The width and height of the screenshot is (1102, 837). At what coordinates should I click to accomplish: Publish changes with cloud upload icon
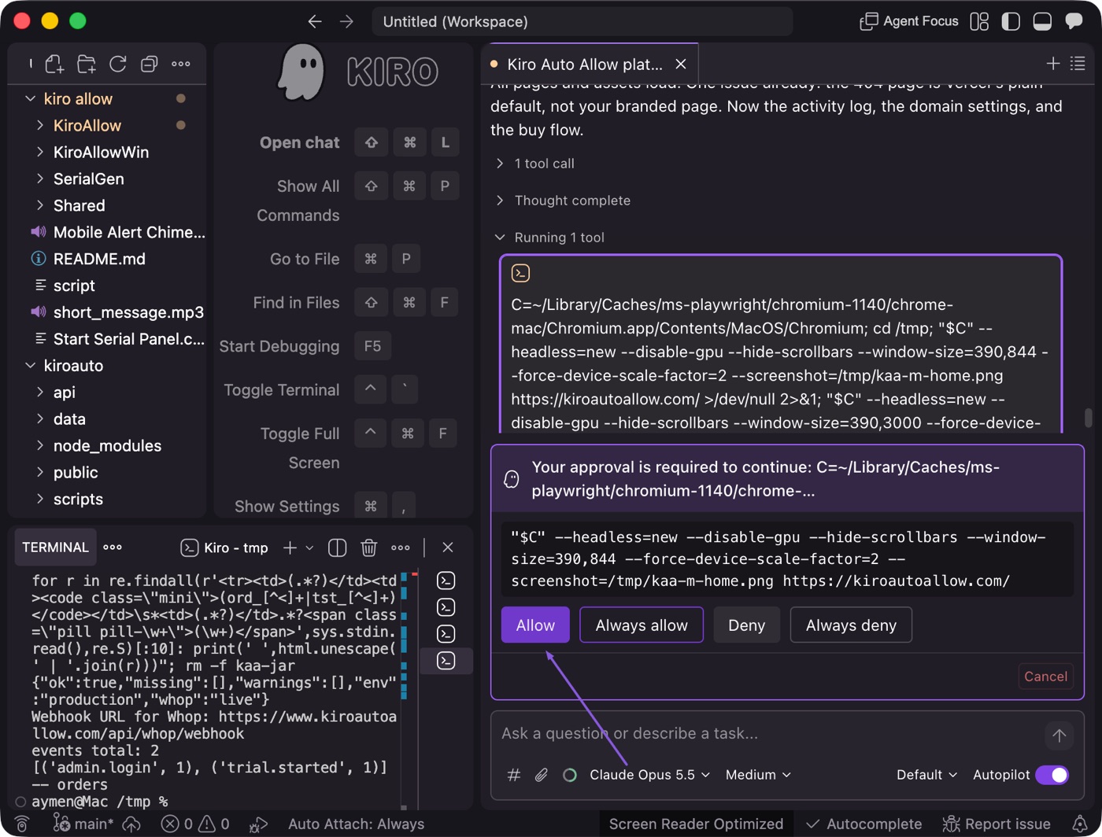[x=131, y=824]
